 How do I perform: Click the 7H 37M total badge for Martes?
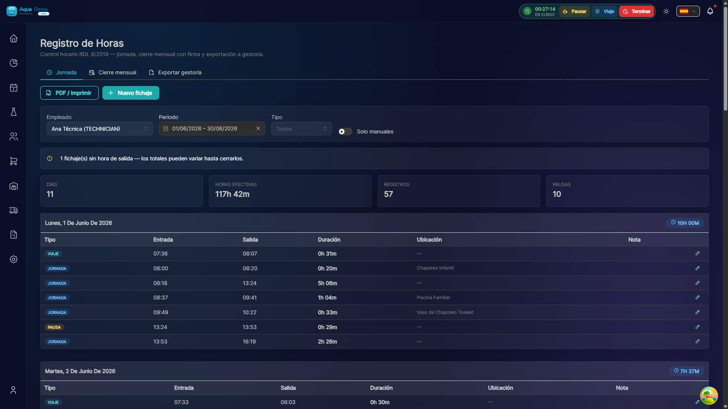686,371
